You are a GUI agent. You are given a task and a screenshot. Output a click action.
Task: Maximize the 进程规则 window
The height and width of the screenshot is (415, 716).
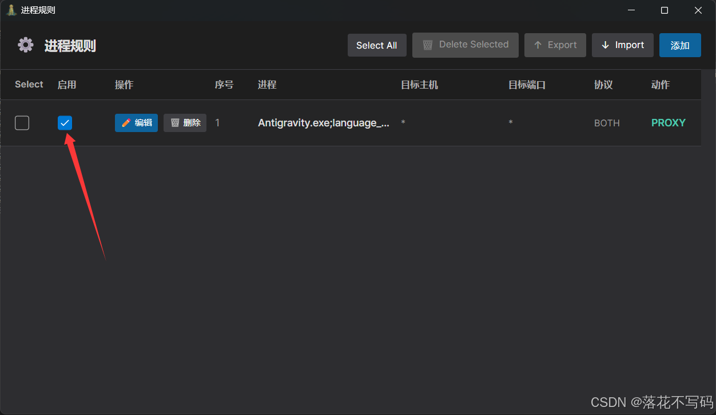[x=665, y=10]
